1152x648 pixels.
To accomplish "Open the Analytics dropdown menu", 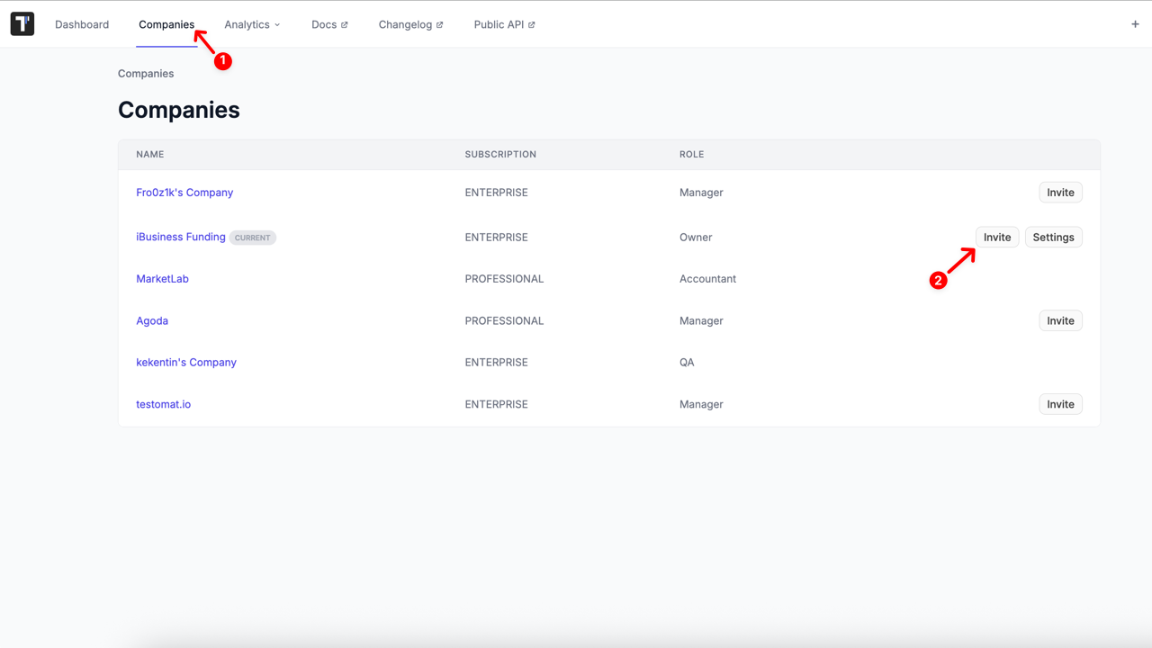I will click(x=247, y=24).
